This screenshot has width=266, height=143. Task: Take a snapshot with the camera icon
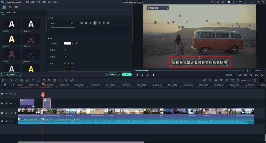245,75
